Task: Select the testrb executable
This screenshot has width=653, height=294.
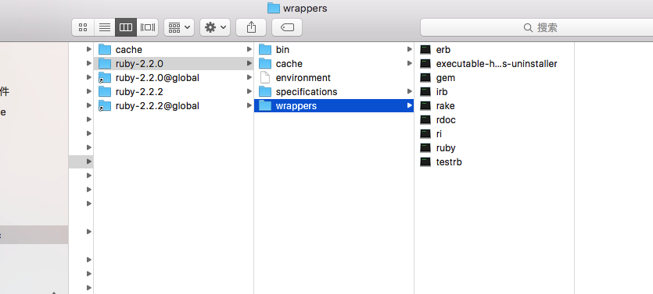Action: [x=494, y=162]
